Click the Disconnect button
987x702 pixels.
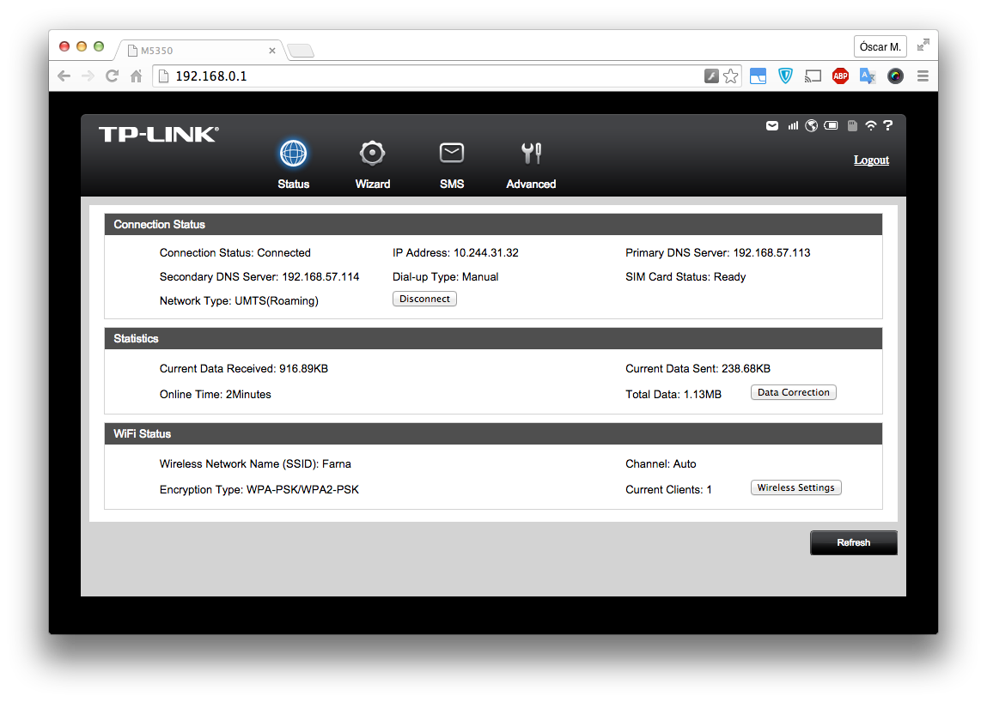point(424,299)
